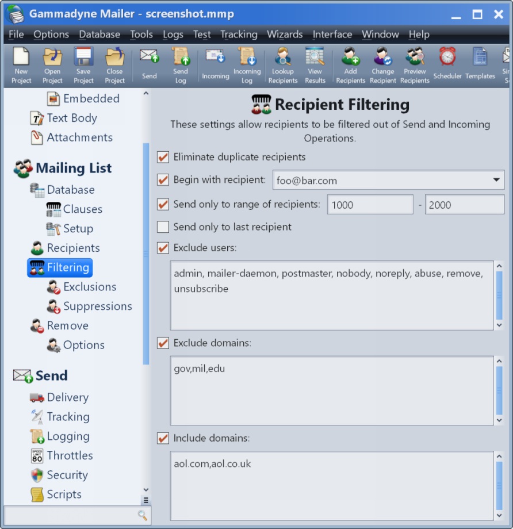Open the Help menu
Screen dimensions: 513x529
click(419, 34)
